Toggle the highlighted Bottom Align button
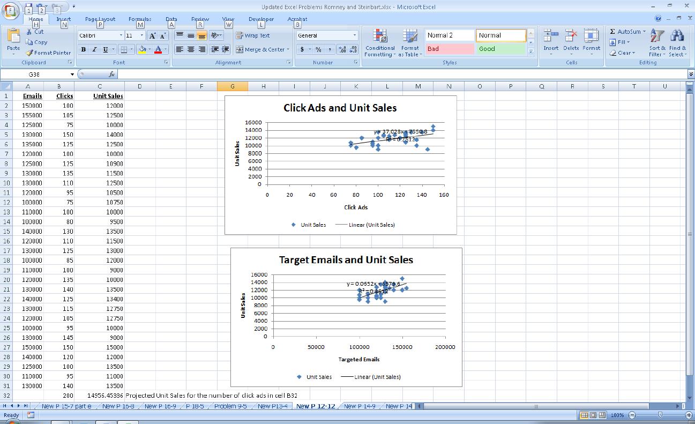The image size is (695, 424). click(201, 35)
